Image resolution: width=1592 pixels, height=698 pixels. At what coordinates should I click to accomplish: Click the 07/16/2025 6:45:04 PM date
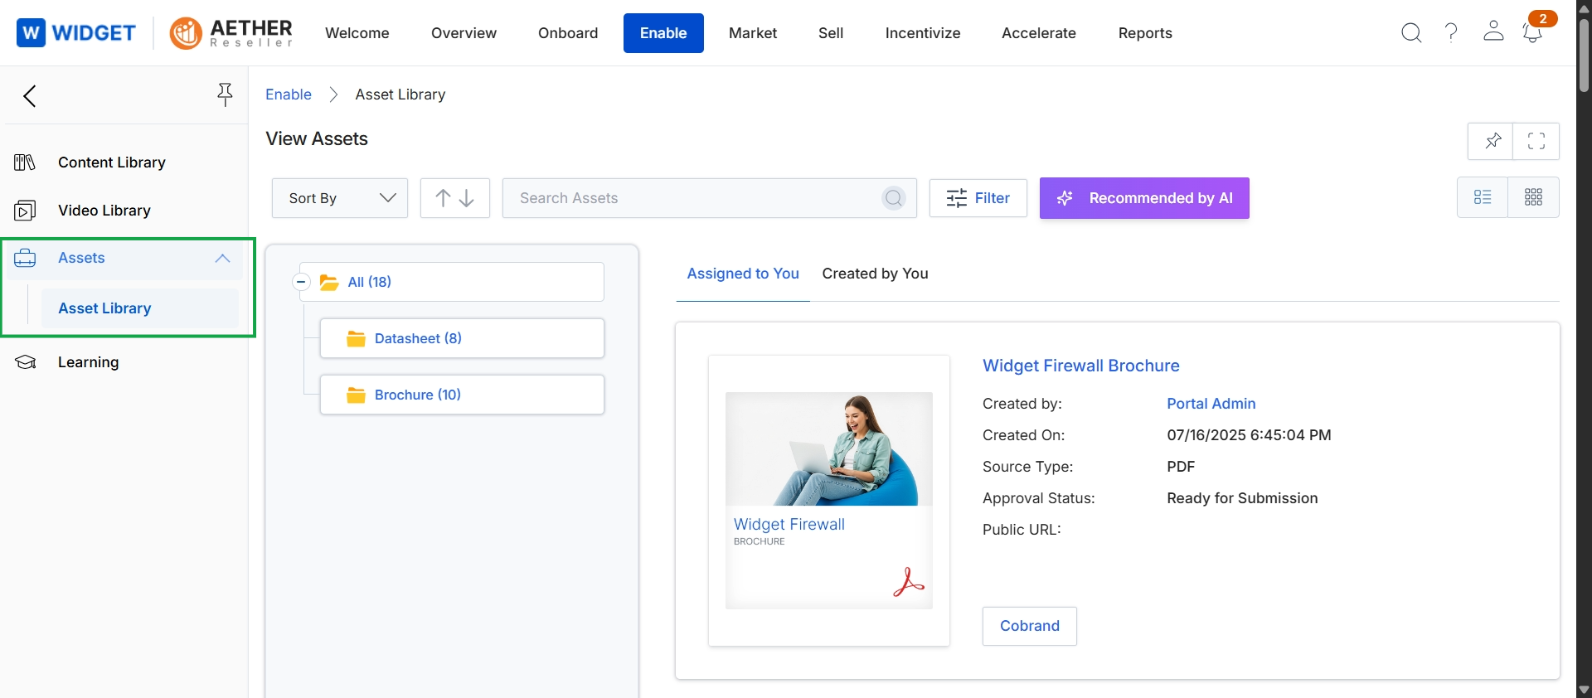click(x=1249, y=435)
